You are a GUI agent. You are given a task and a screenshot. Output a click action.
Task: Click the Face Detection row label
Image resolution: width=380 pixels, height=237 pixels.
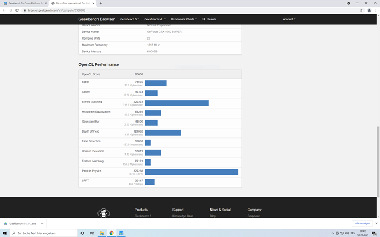91,141
